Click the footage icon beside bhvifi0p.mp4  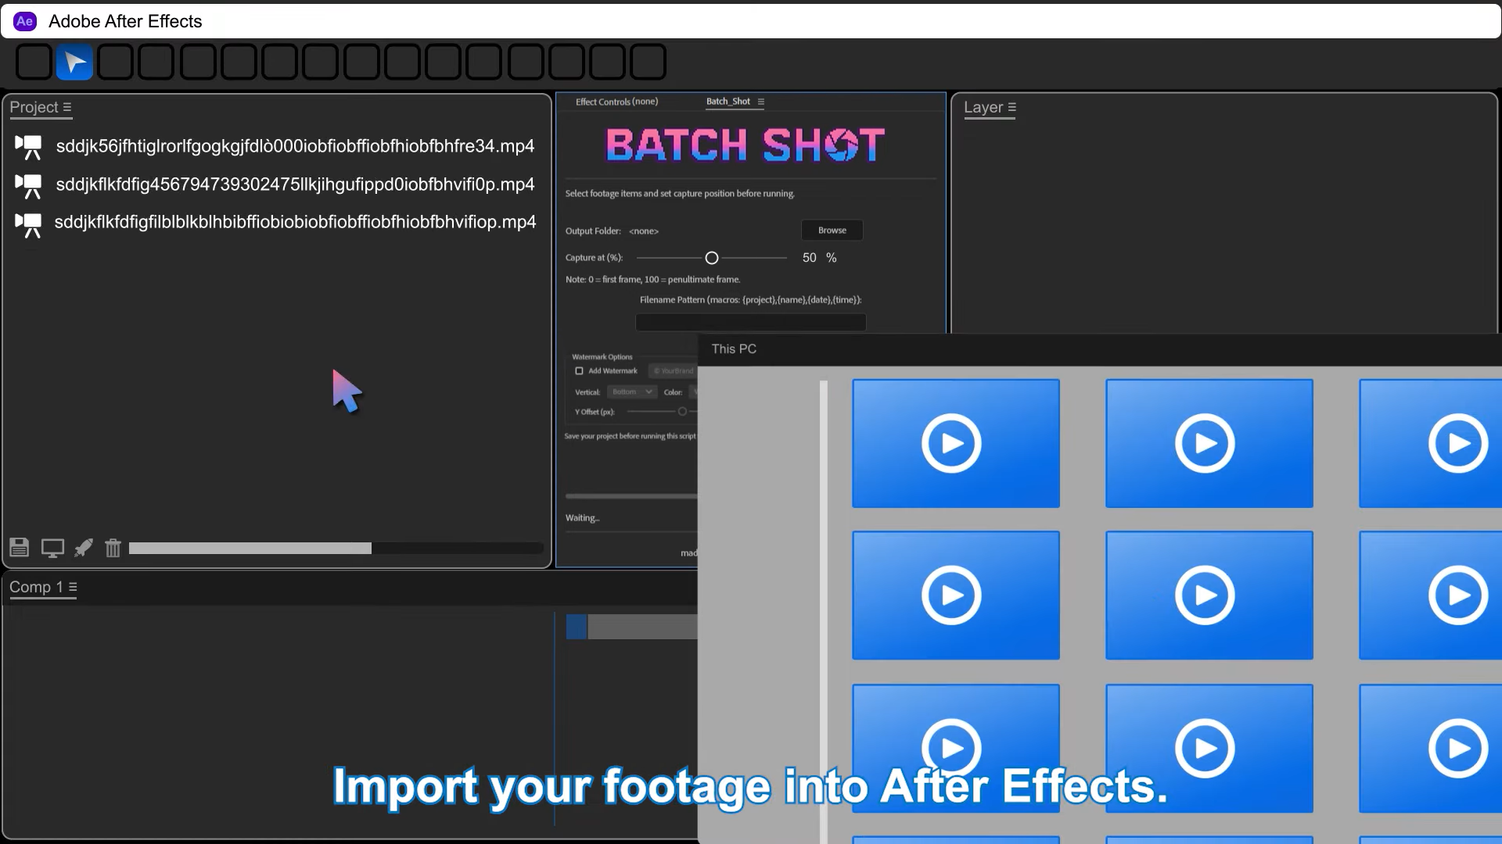click(29, 185)
